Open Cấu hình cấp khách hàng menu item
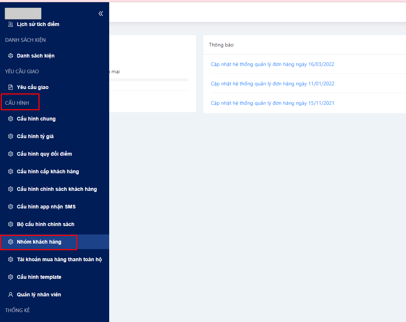This screenshot has width=406, height=322. point(48,171)
